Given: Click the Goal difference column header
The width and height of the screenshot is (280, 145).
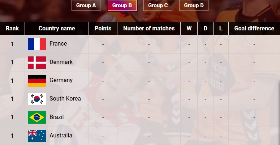Looking at the screenshot, I should (x=254, y=29).
